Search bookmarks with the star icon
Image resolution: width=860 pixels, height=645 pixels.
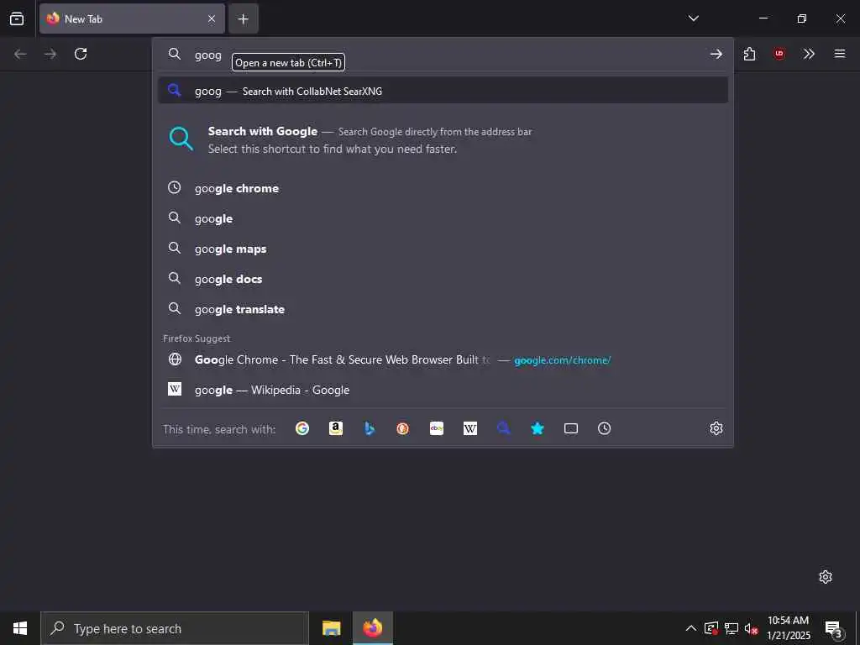(x=537, y=428)
